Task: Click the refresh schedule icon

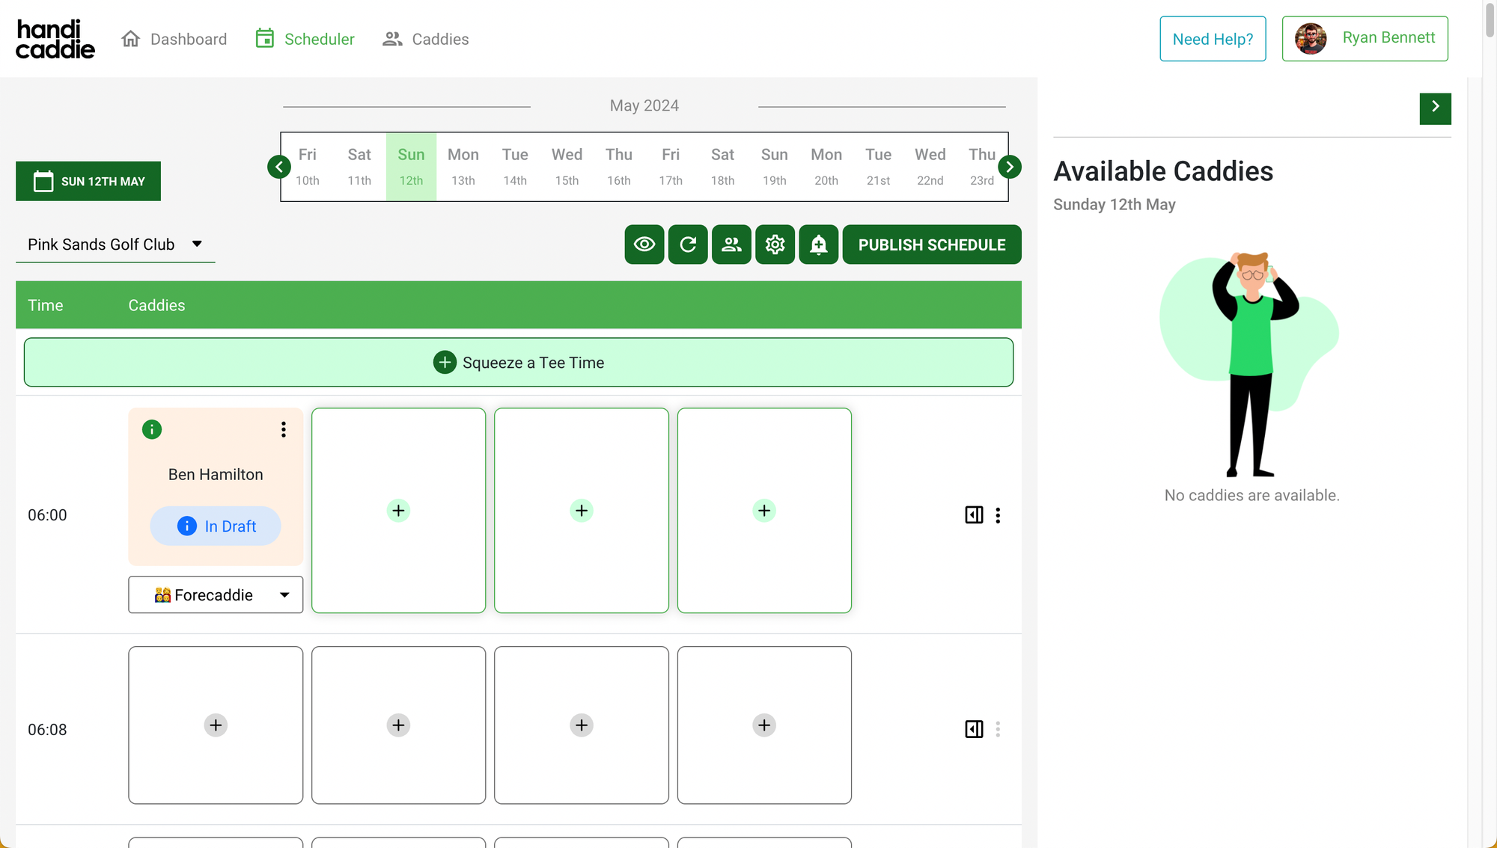Action: point(688,245)
